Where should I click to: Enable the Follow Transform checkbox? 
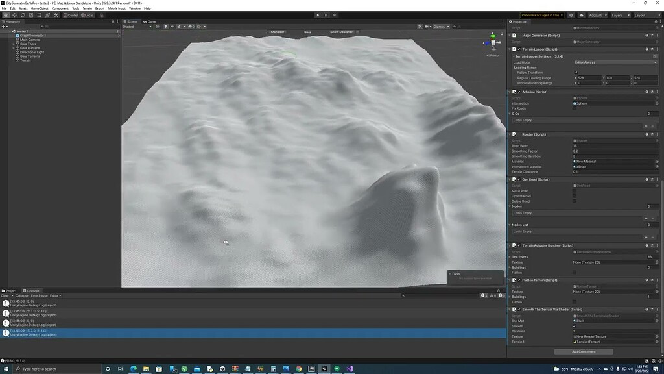(x=576, y=73)
